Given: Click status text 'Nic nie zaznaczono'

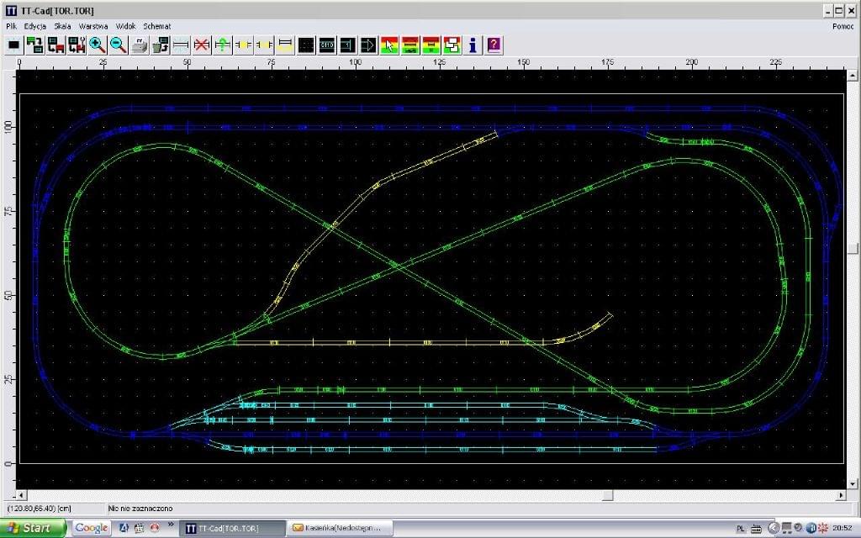Looking at the screenshot, I should pyautogui.click(x=140, y=509).
